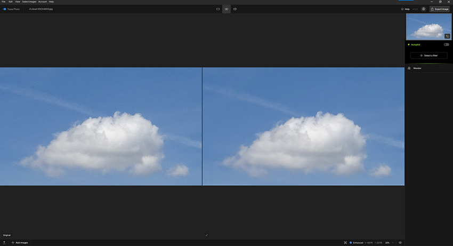Open the File menu
Image resolution: width=453 pixels, height=246 pixels.
[4, 2]
